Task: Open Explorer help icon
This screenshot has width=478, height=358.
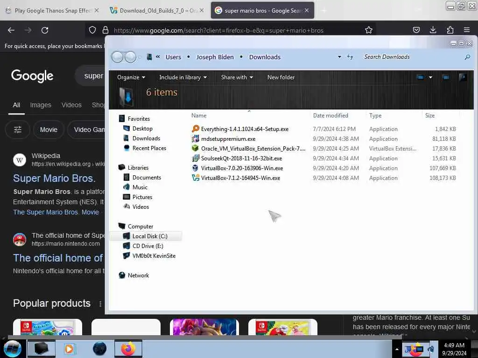Action: point(463,77)
